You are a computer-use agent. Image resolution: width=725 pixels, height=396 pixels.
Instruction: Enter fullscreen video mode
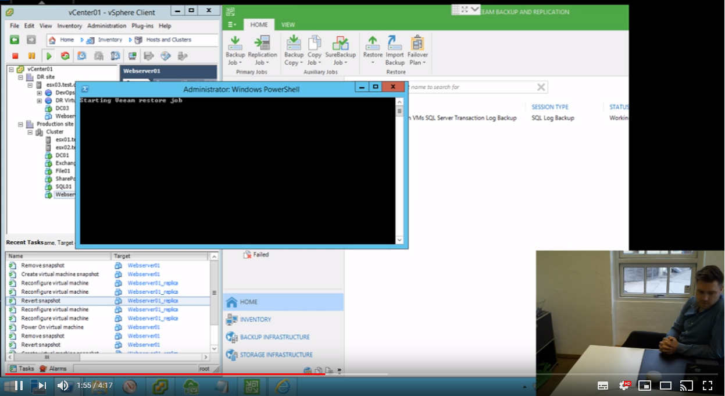point(708,385)
